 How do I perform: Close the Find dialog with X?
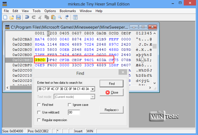pos(123,72)
